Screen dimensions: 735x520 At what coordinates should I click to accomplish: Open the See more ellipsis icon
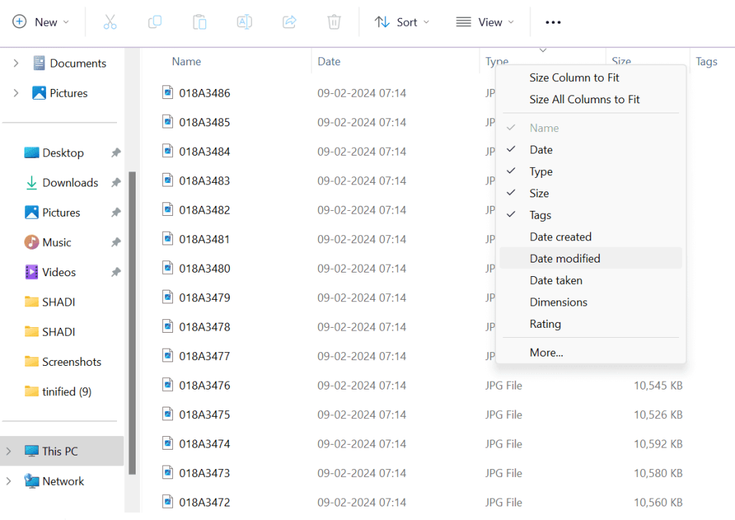[x=552, y=22]
